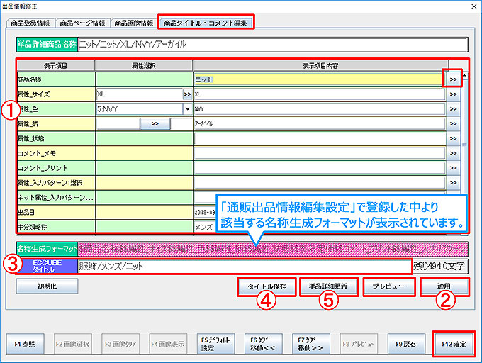Open the 商品ページ情報 tab

click(x=82, y=23)
